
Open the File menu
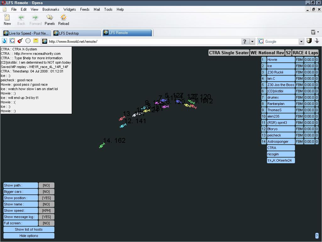pyautogui.click(x=14, y=9)
